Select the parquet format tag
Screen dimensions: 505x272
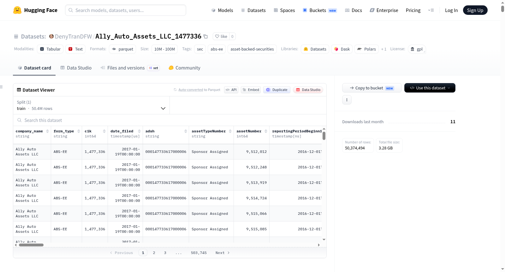pyautogui.click(x=122, y=49)
